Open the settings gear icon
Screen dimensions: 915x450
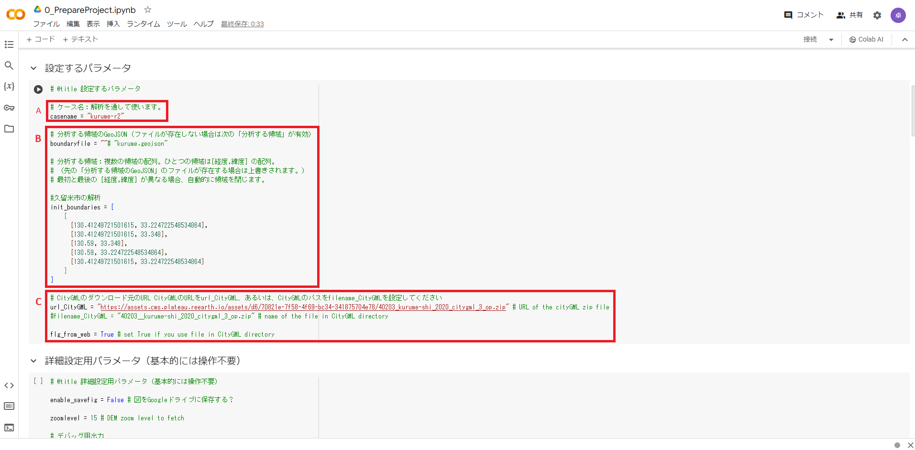point(877,15)
